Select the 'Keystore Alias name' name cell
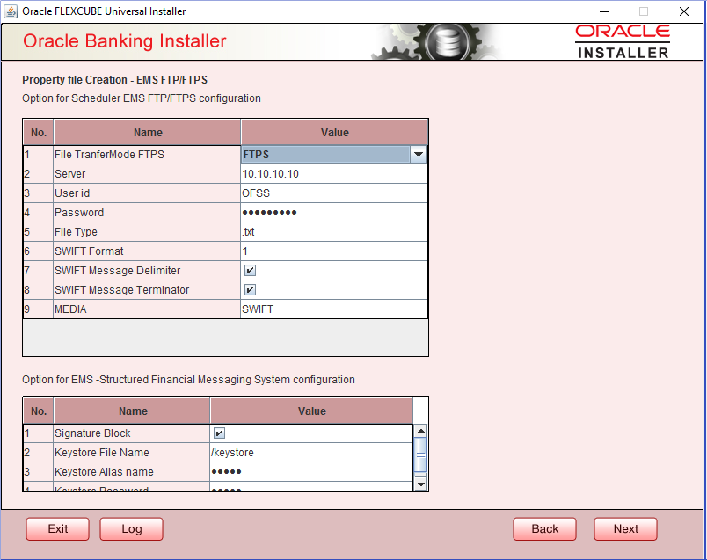The height and width of the screenshot is (560, 707). point(132,472)
